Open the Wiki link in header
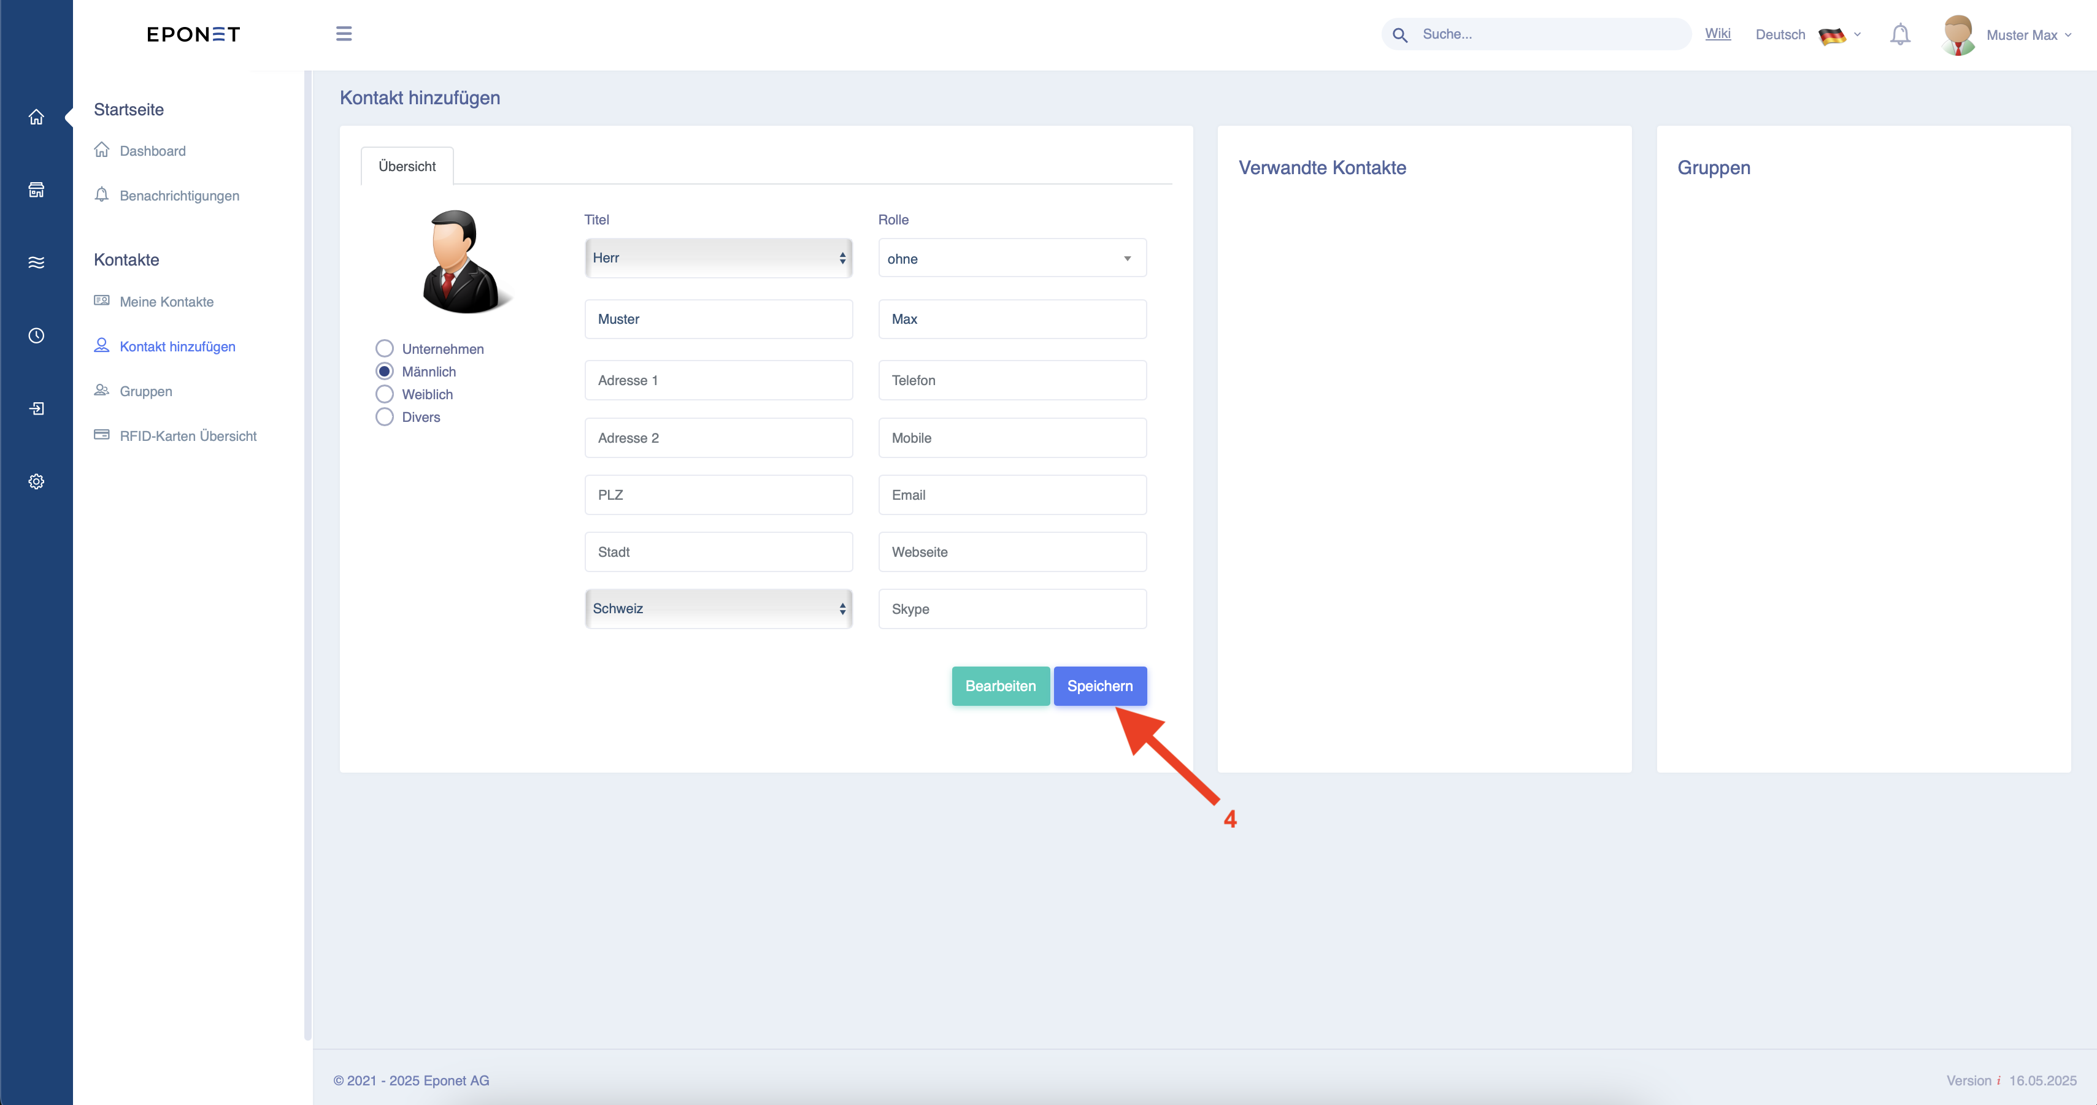The image size is (2097, 1105). (1718, 33)
